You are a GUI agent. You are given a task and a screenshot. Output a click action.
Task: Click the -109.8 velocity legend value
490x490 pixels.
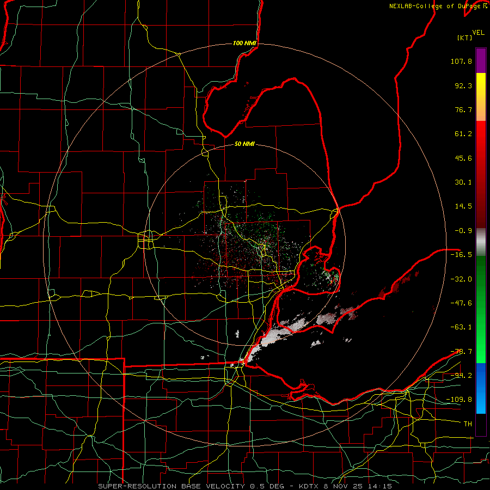459,400
